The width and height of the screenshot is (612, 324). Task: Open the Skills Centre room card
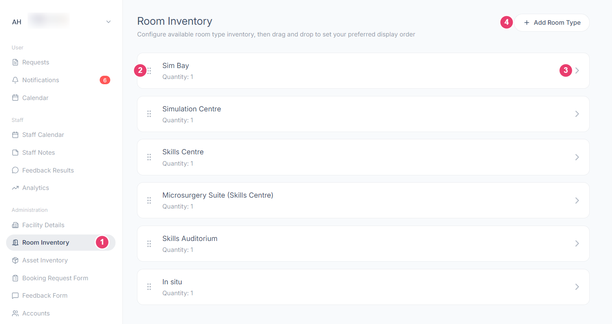(363, 157)
